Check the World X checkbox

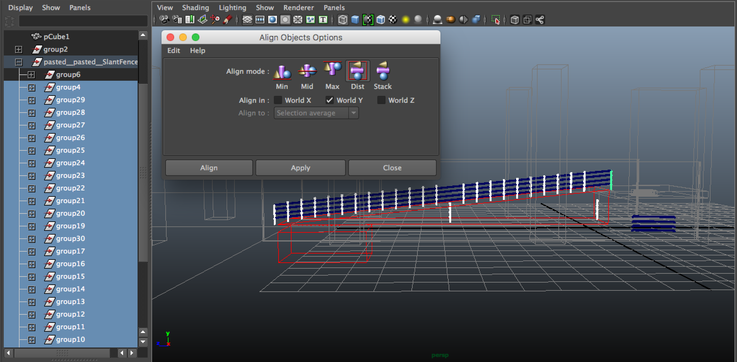coord(278,100)
